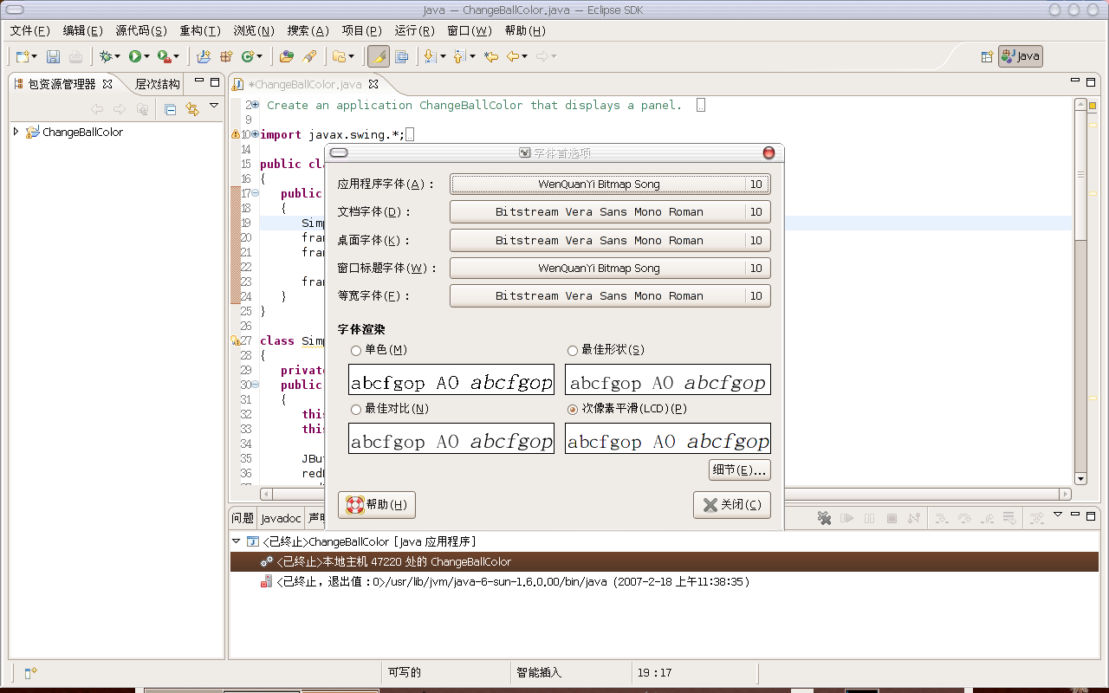Navigate back with the yellow left arrow
1109x693 pixels.
click(x=513, y=56)
